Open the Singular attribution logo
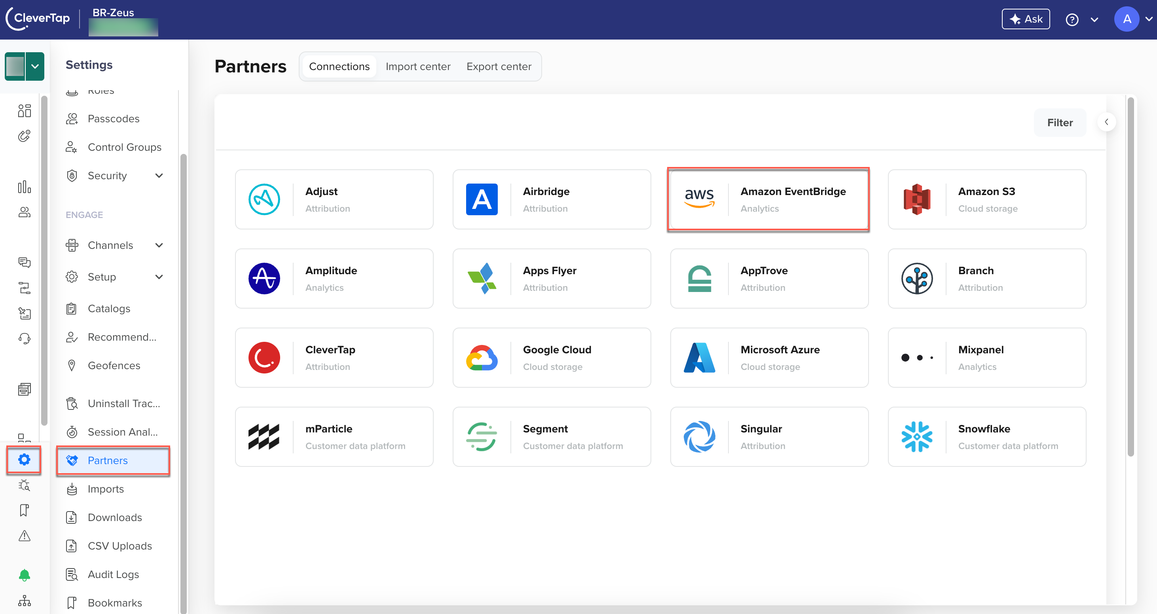The height and width of the screenshot is (614, 1157). pos(699,437)
